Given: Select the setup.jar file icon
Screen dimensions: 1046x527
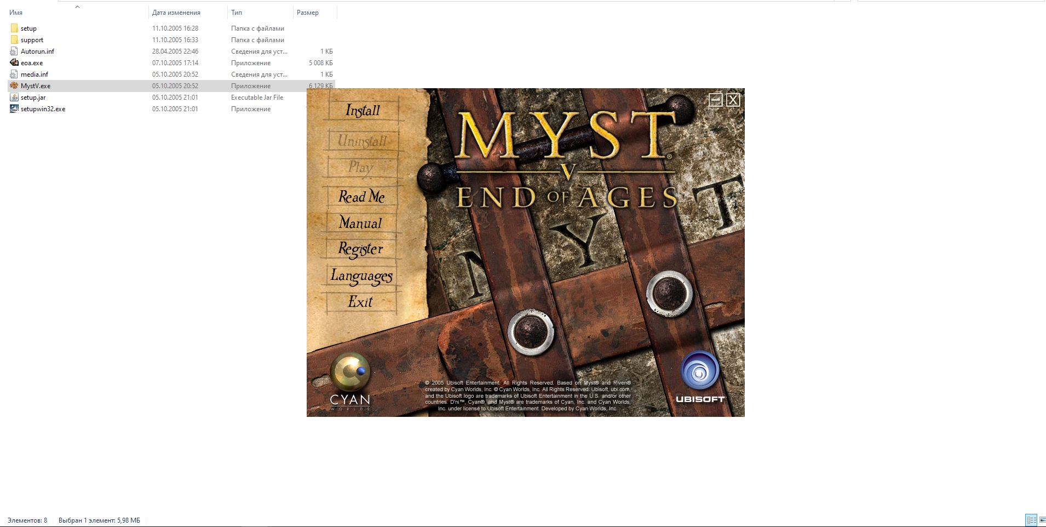Looking at the screenshot, I should pyautogui.click(x=14, y=97).
